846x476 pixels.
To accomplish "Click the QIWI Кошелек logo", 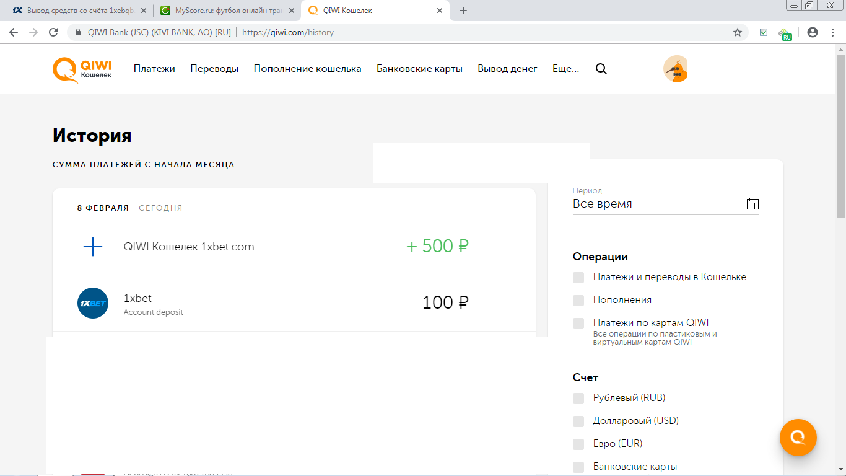I will click(82, 69).
